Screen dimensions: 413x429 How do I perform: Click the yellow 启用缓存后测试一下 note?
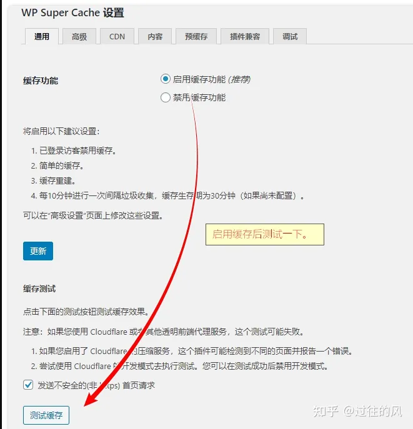click(x=265, y=234)
